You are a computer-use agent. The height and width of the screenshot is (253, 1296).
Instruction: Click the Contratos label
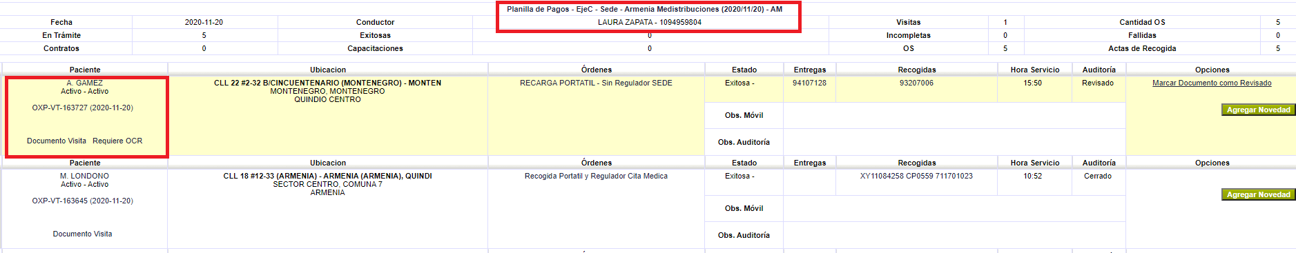[61, 48]
